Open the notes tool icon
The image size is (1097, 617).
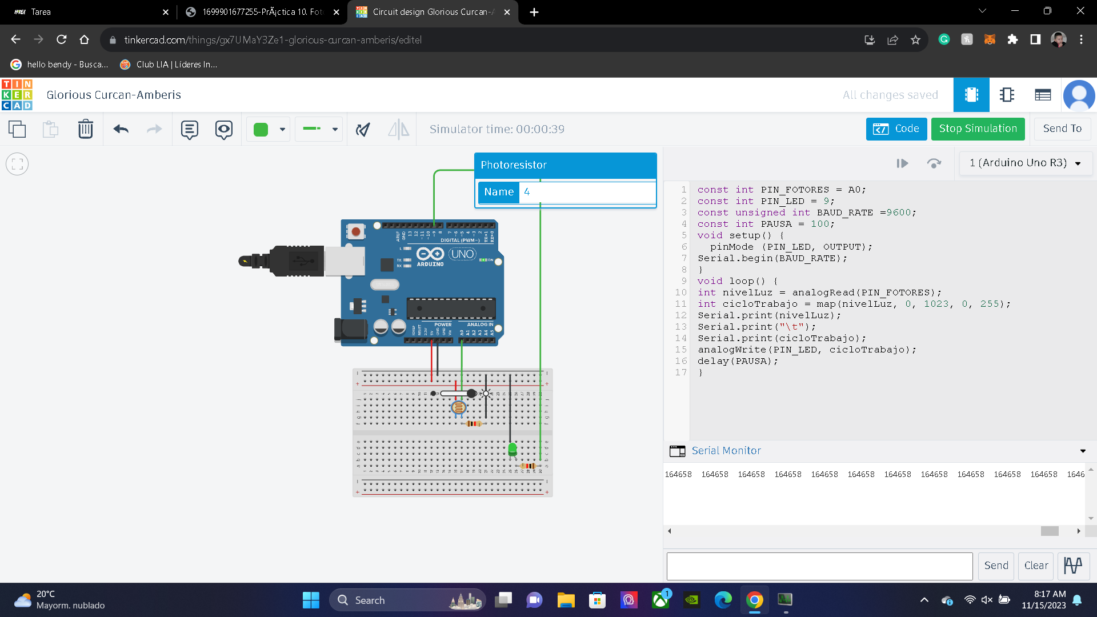189,129
